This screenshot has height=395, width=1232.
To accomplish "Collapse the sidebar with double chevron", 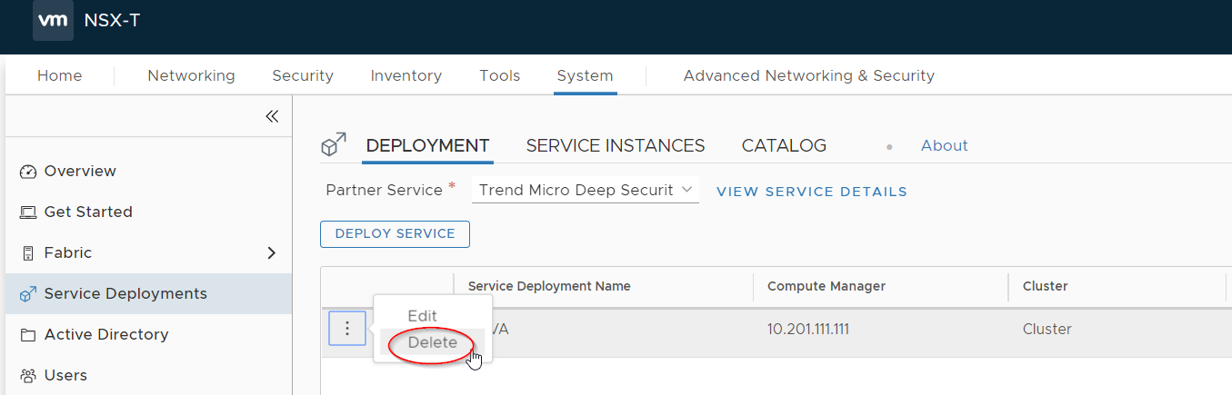I will [x=272, y=116].
